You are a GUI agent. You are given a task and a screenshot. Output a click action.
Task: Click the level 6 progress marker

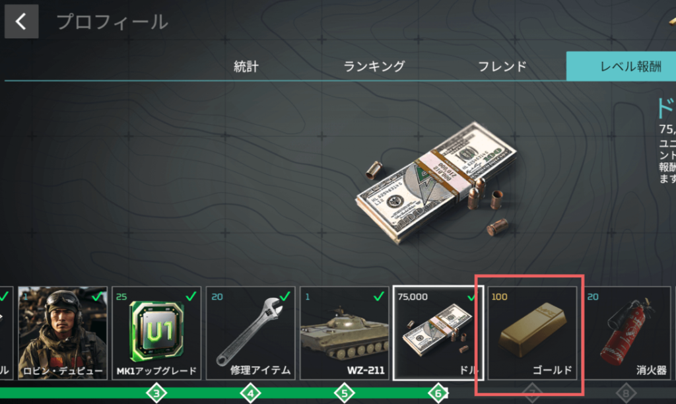tap(438, 393)
